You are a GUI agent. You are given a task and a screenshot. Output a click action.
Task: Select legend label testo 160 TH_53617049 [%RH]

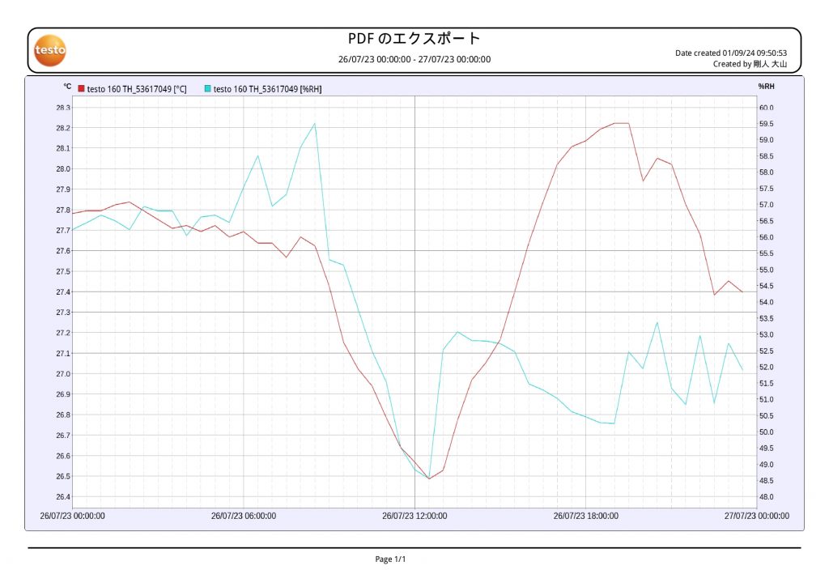[x=267, y=89]
